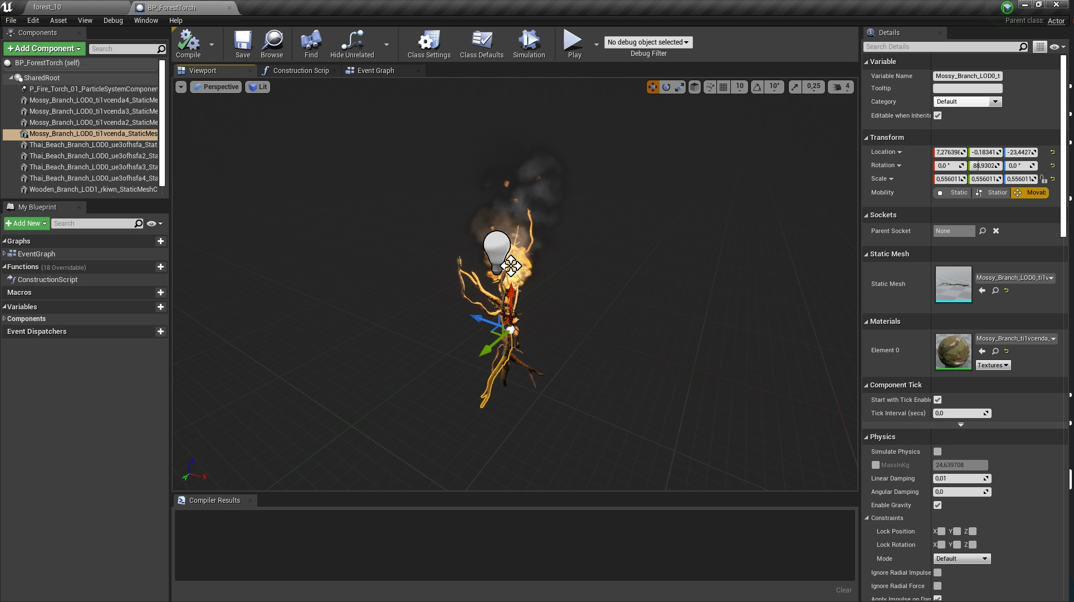Switch to the Event Graph tab
Viewport: 1074px width, 602px height.
375,71
